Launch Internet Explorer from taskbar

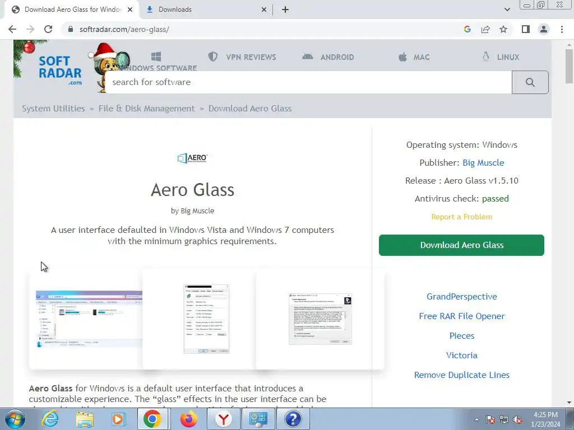50,419
